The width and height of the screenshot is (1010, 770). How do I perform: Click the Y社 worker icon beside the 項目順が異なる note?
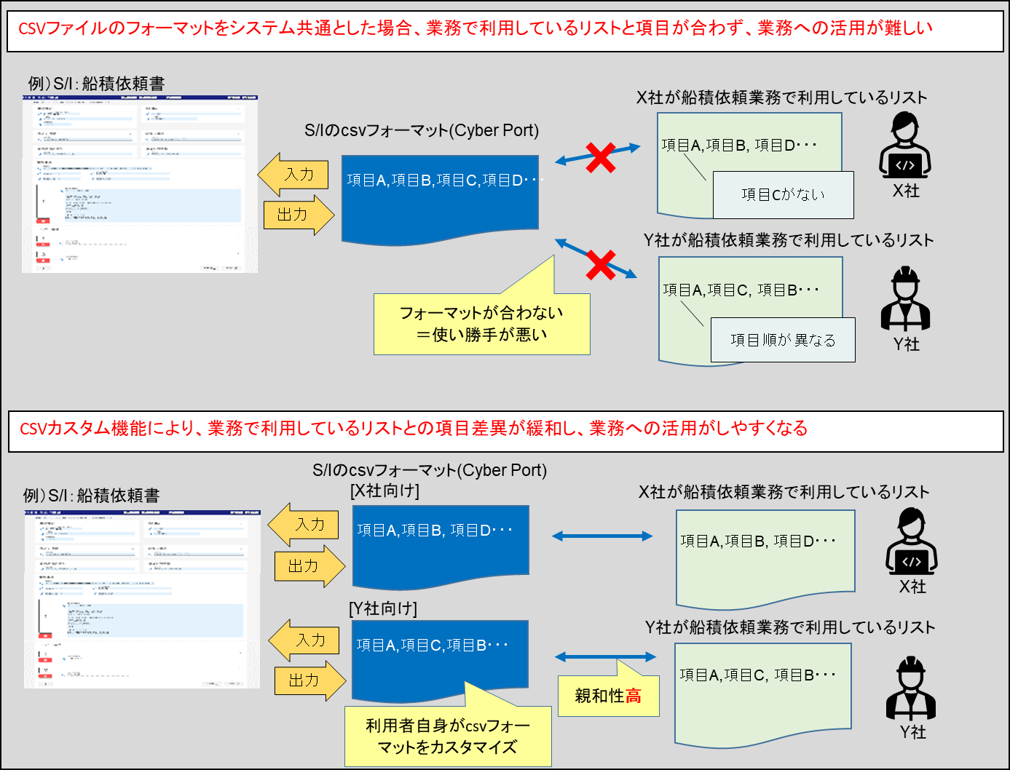905,298
